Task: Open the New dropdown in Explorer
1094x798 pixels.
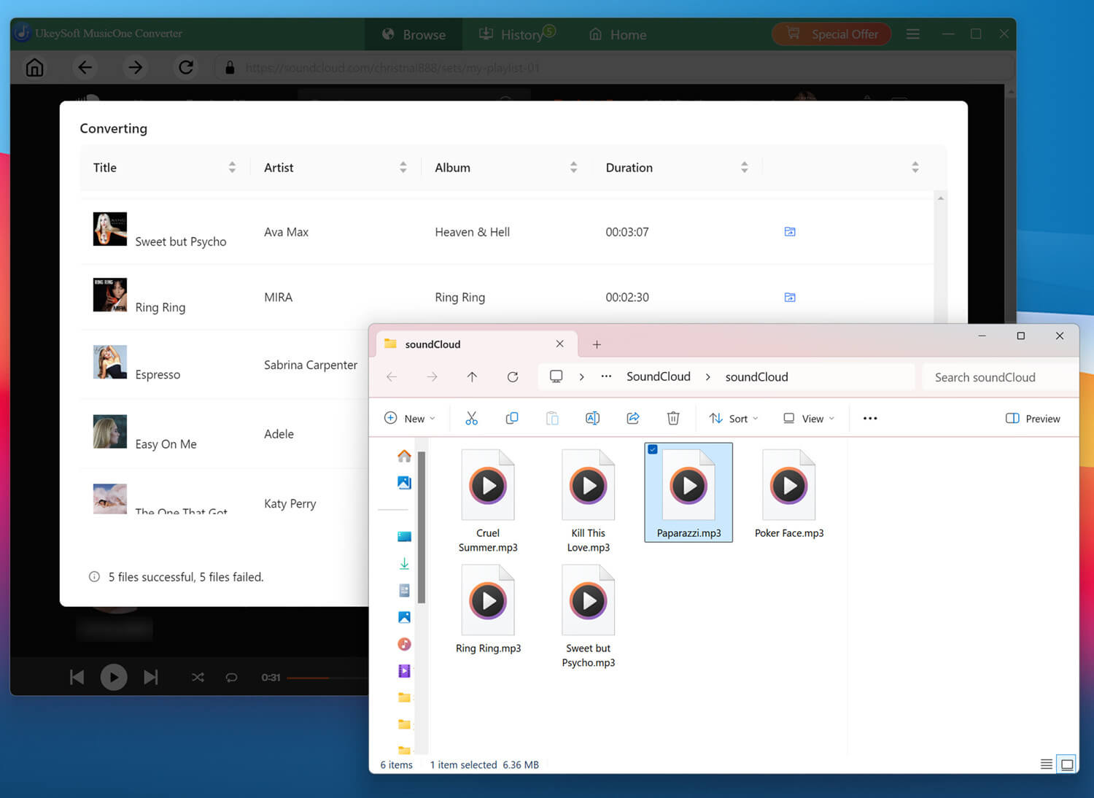Action: point(409,419)
